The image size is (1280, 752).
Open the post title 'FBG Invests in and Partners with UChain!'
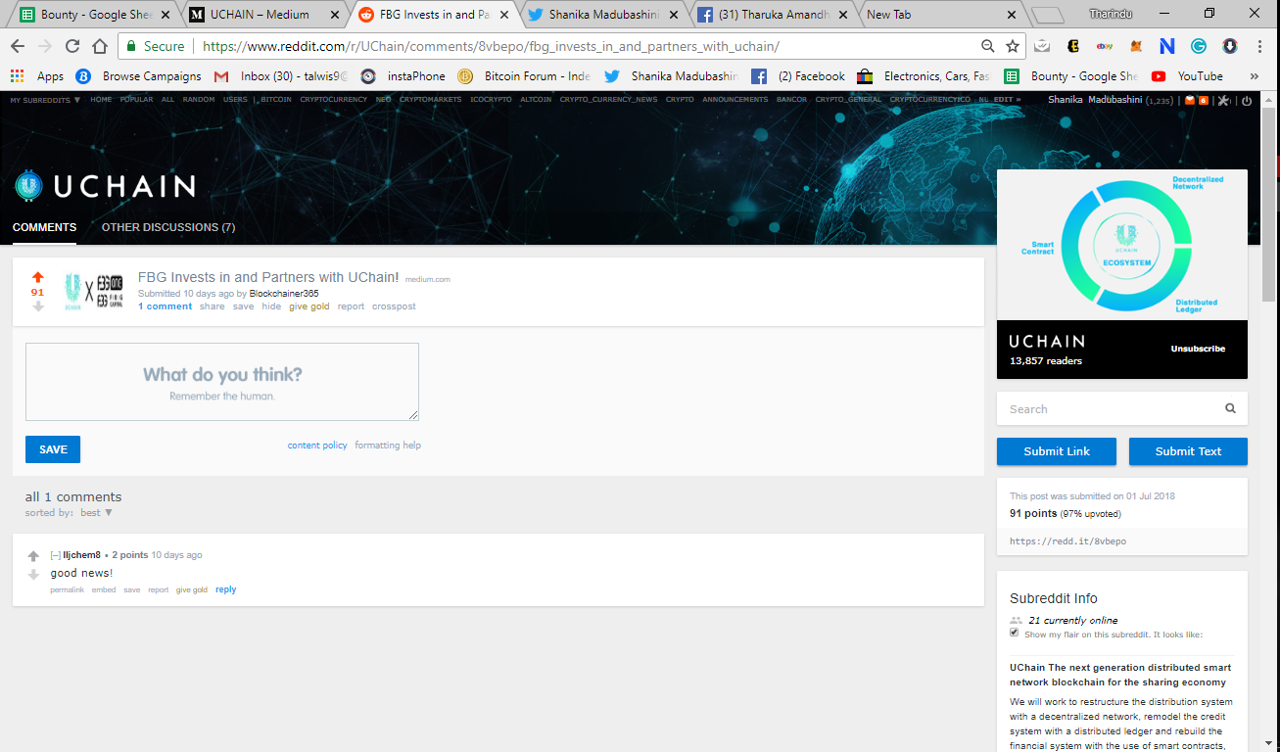[x=268, y=277]
